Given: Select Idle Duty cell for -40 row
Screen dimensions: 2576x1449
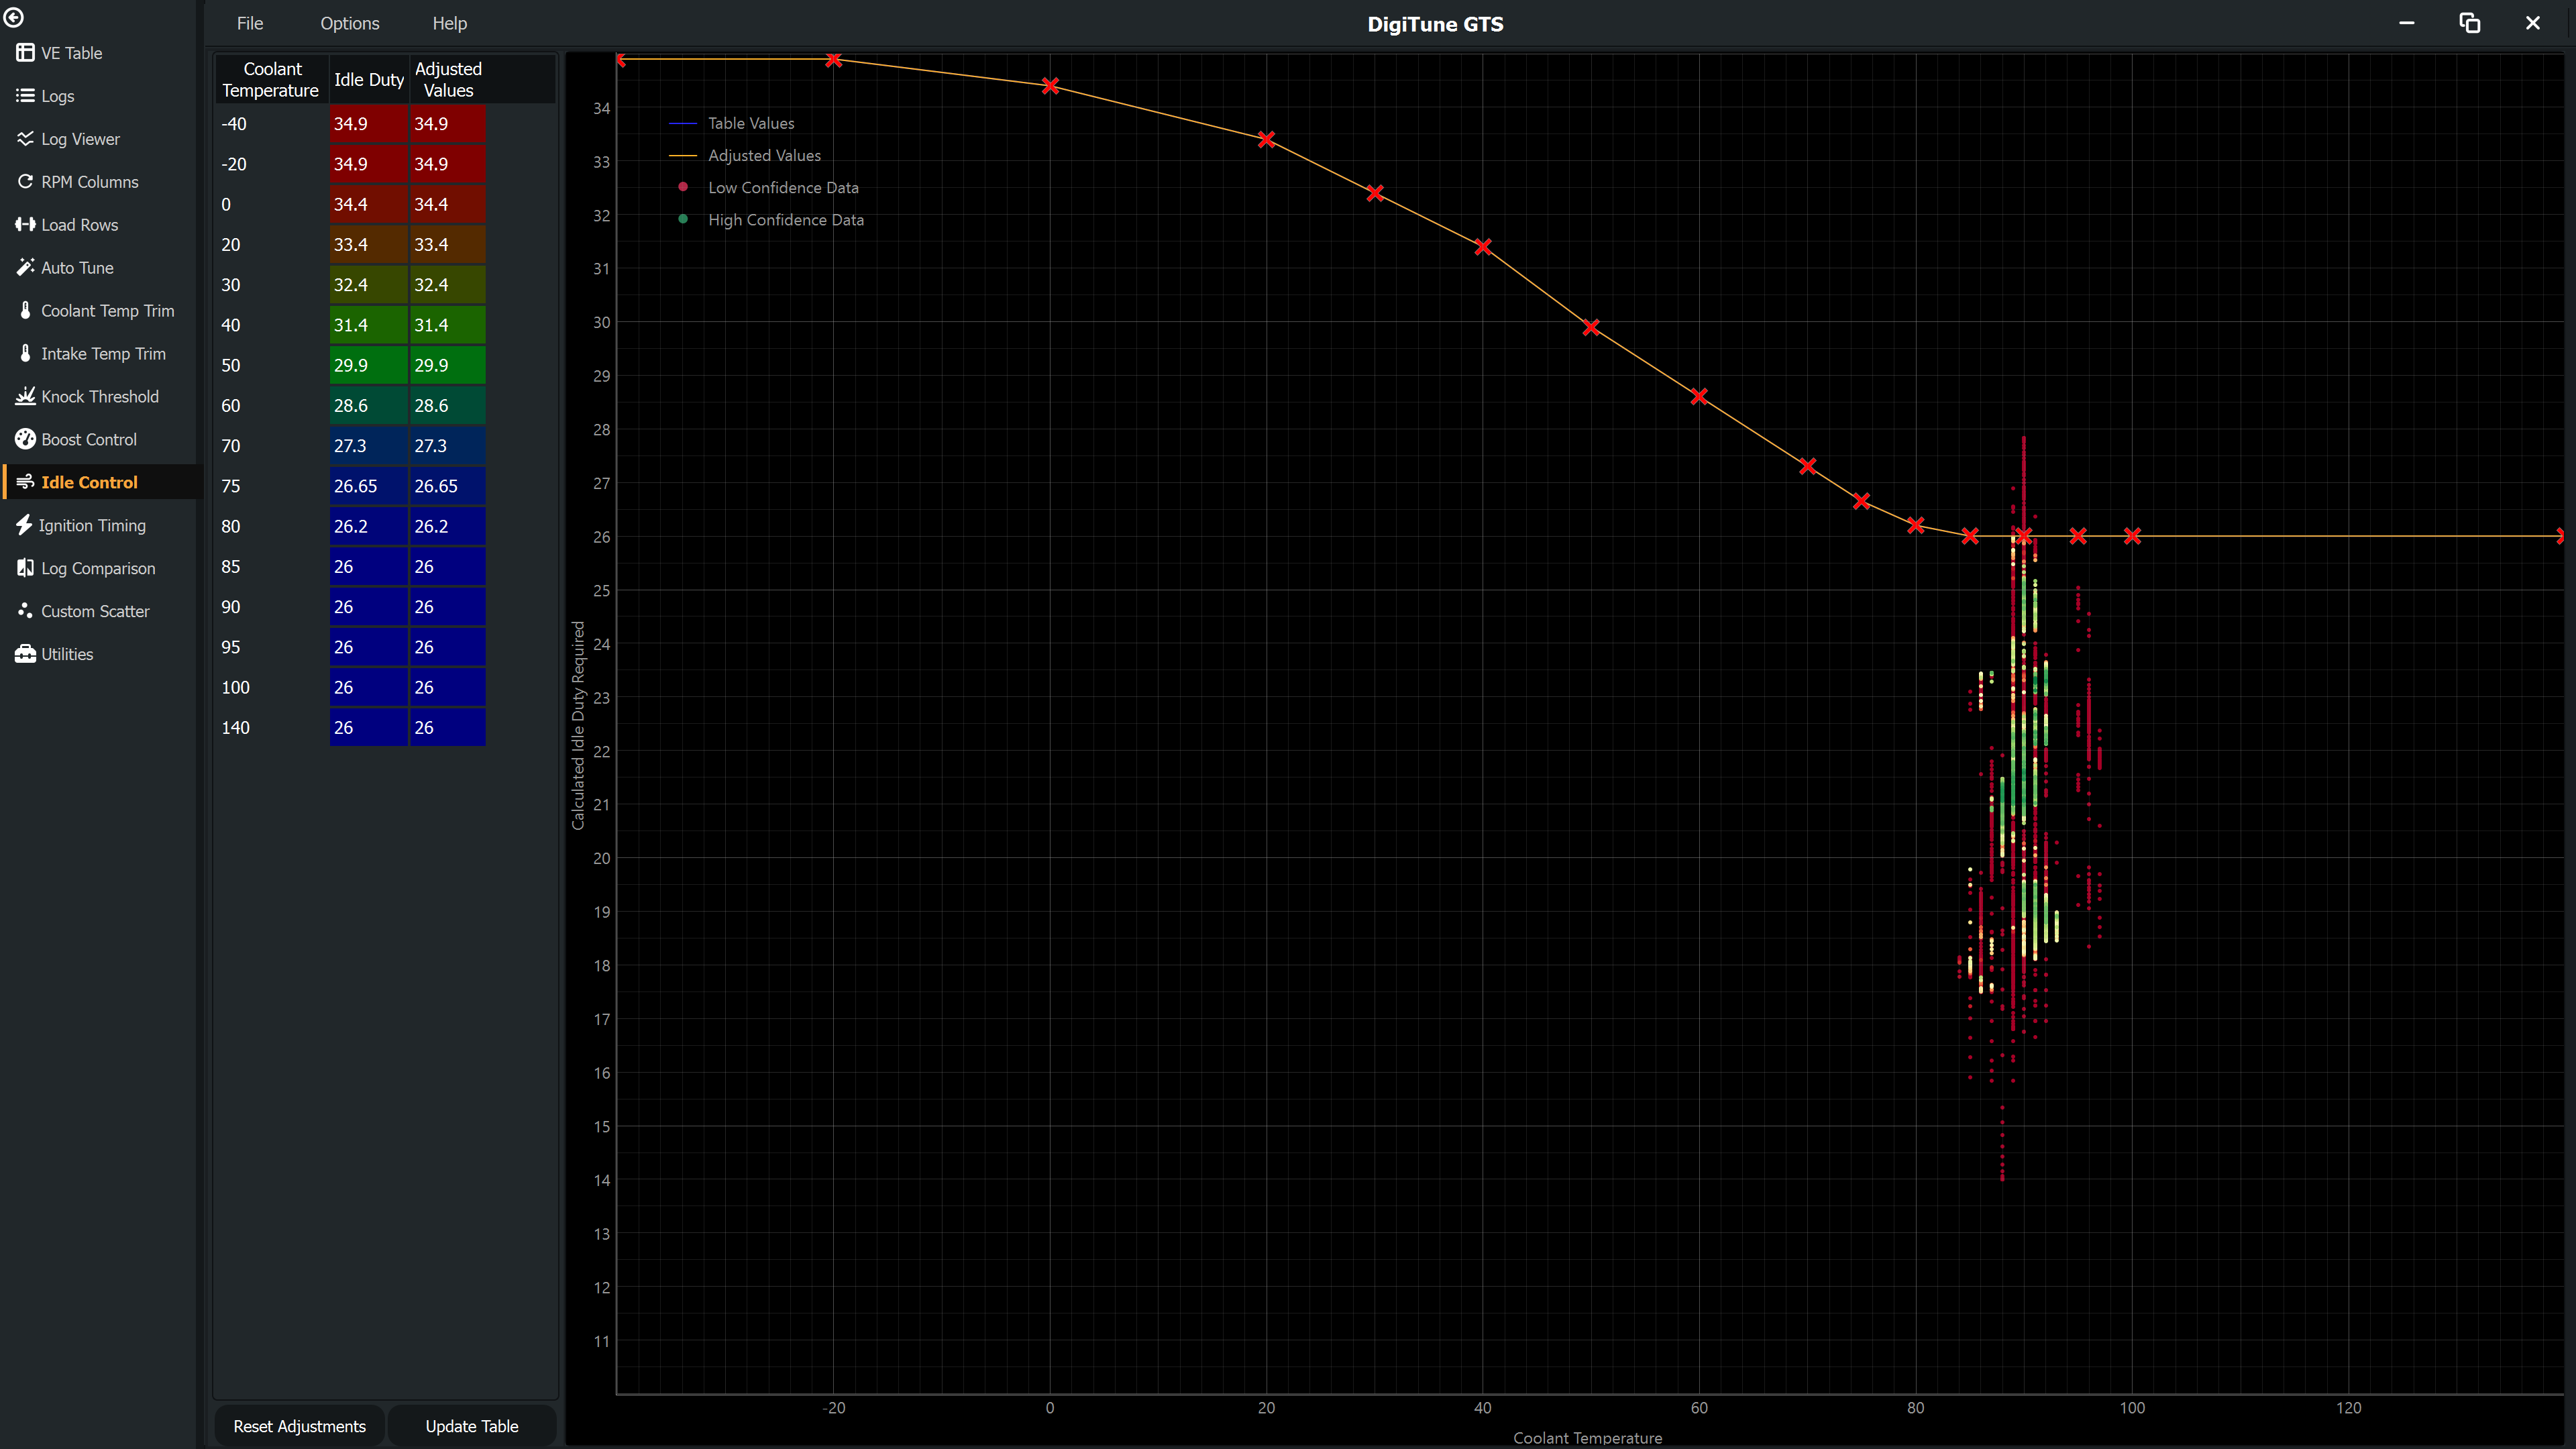Looking at the screenshot, I should (x=369, y=124).
